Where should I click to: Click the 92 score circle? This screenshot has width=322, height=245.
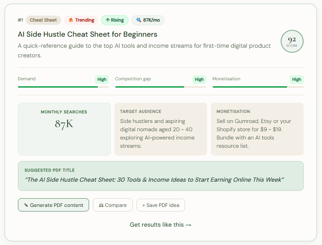coord(292,41)
